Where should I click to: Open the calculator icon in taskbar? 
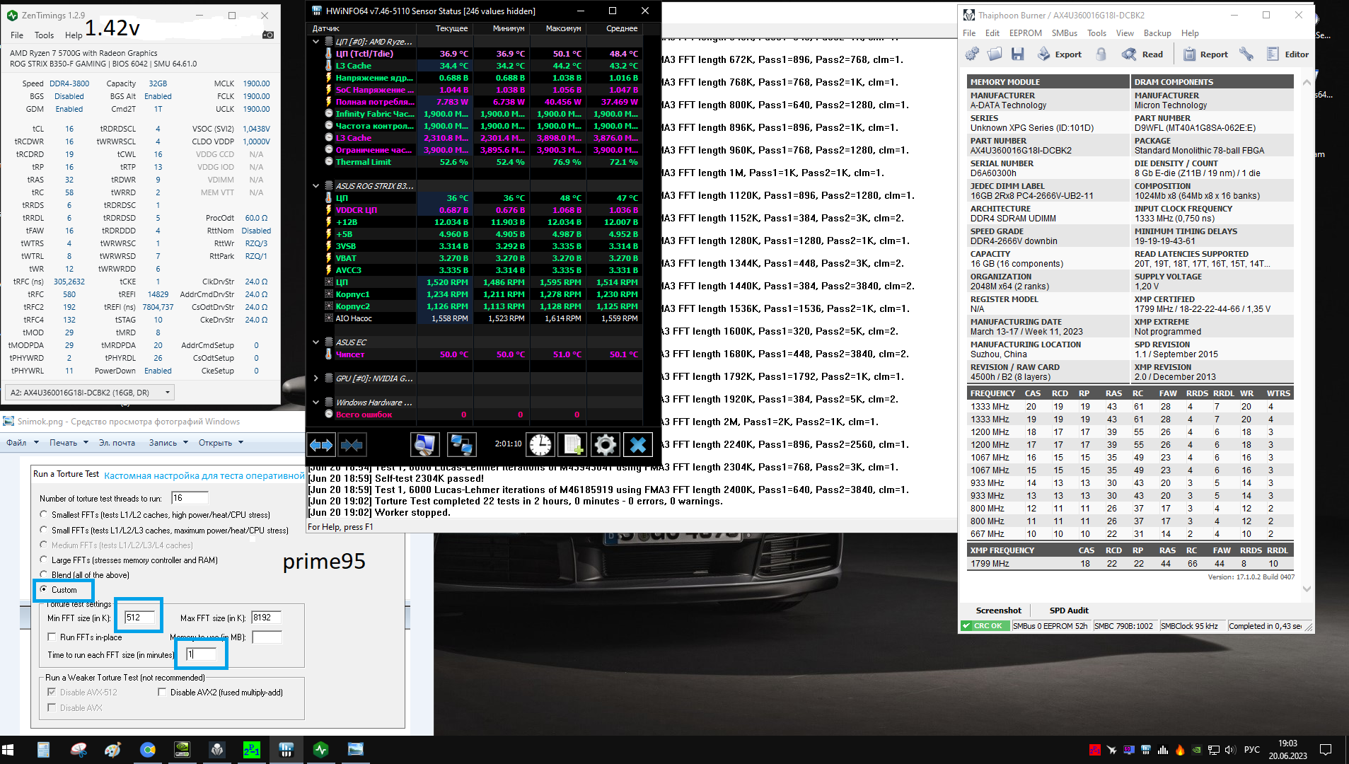[x=43, y=750]
